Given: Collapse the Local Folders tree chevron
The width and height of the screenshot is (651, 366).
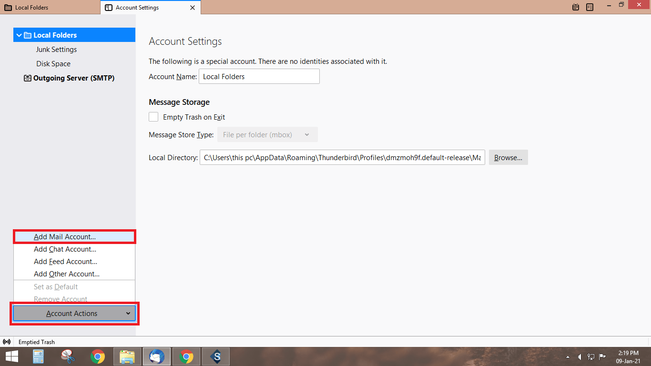Looking at the screenshot, I should click(x=19, y=35).
